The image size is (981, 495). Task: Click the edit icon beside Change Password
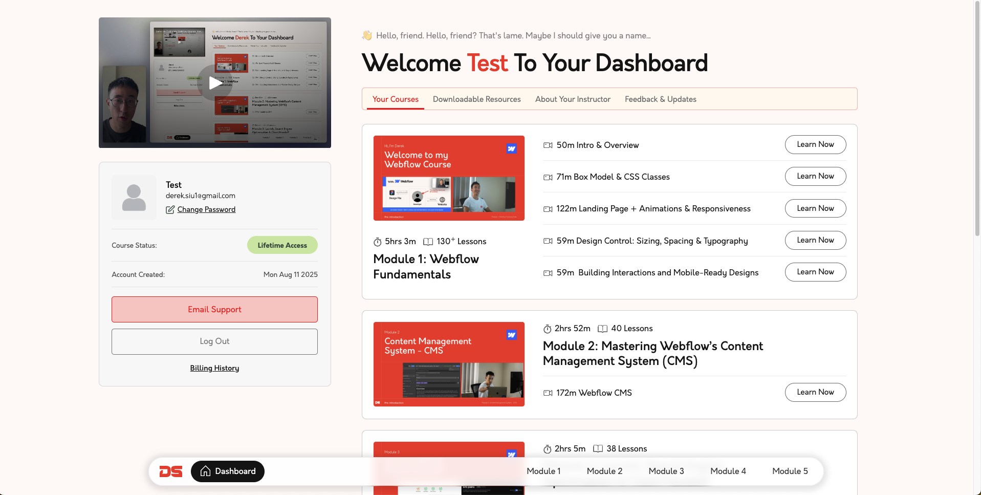[170, 210]
